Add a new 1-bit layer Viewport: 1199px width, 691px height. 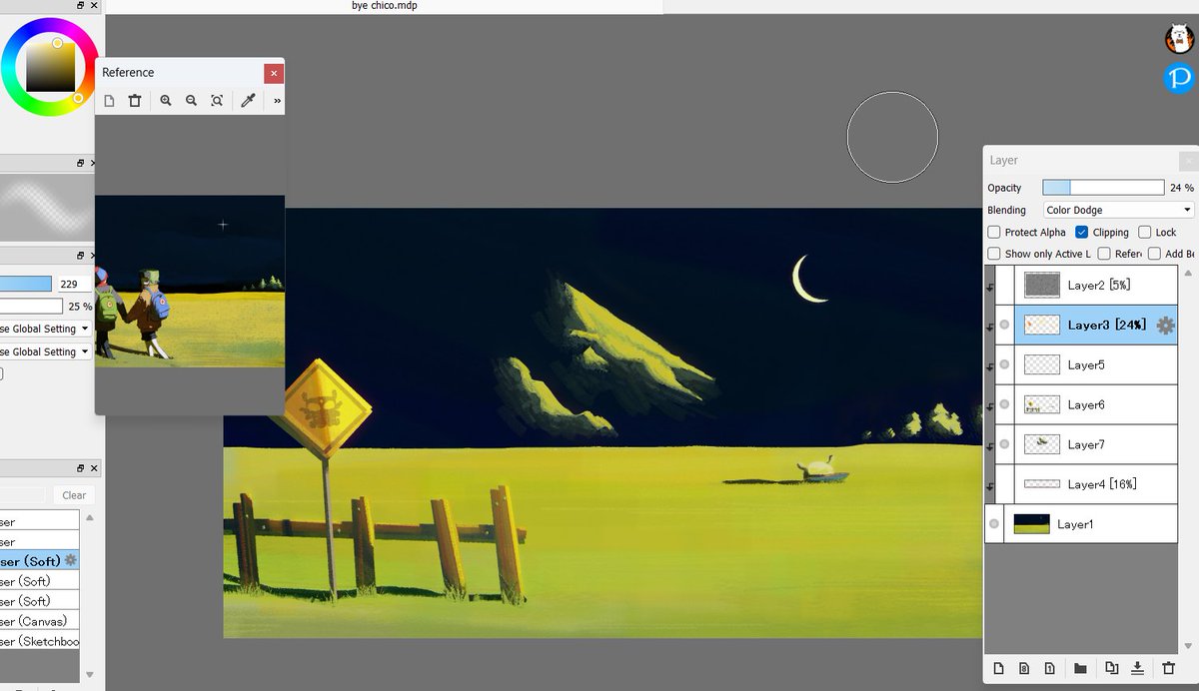1049,668
